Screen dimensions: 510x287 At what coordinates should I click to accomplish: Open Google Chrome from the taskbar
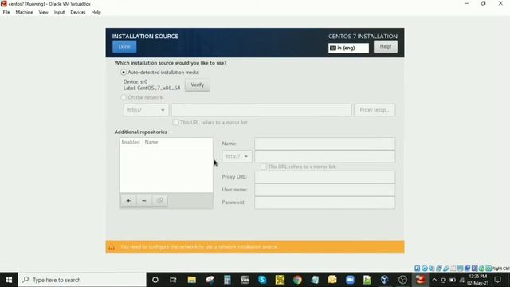297,280
